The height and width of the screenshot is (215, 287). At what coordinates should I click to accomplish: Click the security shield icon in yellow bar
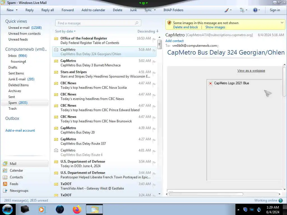(x=169, y=23)
